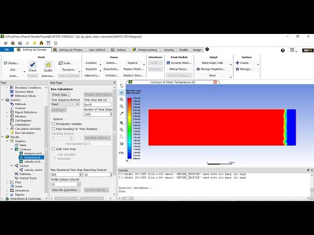This screenshot has height=235, width=314.
Task: Click the help question mark icon
Action: (283, 50)
